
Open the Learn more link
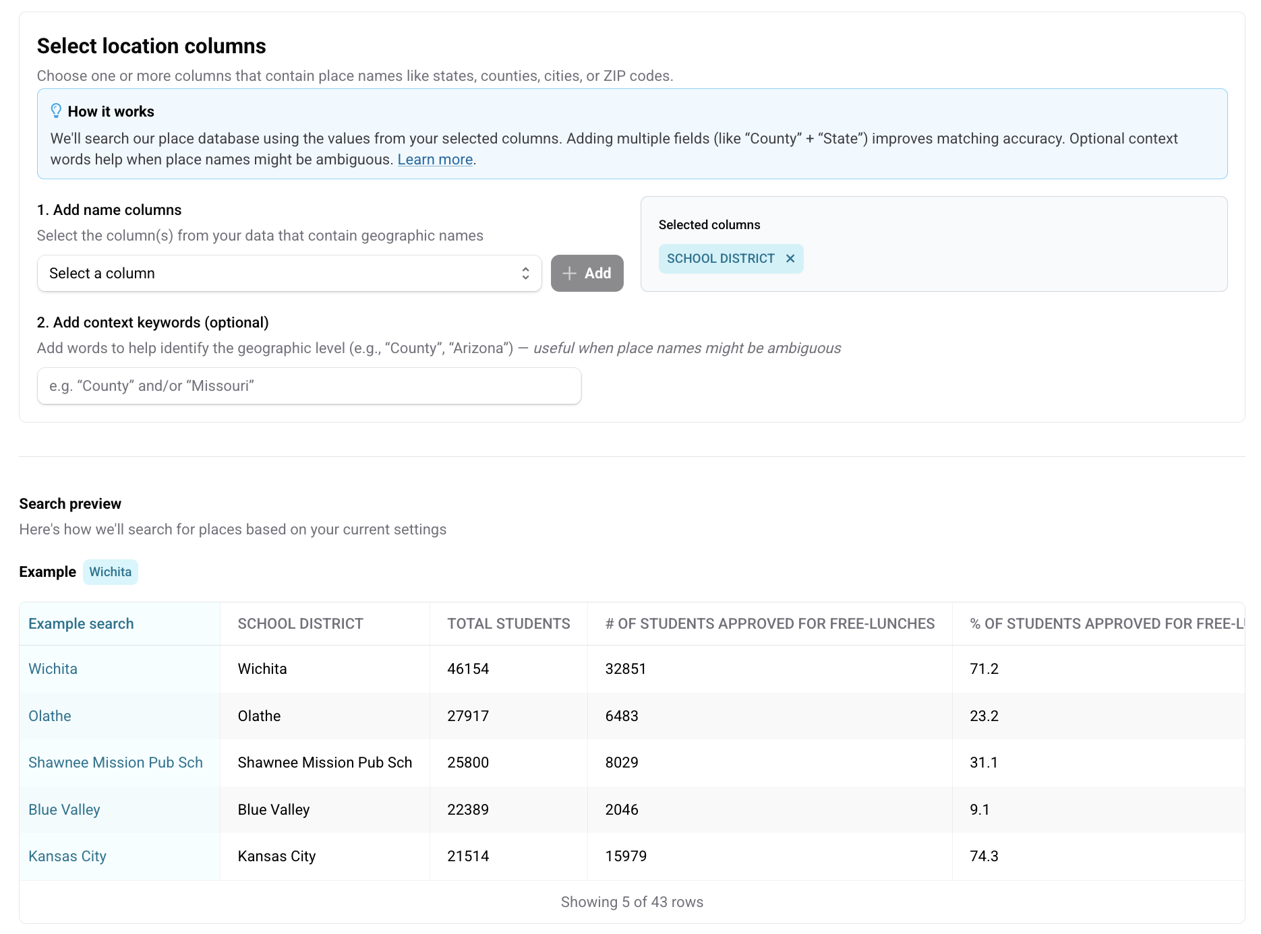[435, 160]
